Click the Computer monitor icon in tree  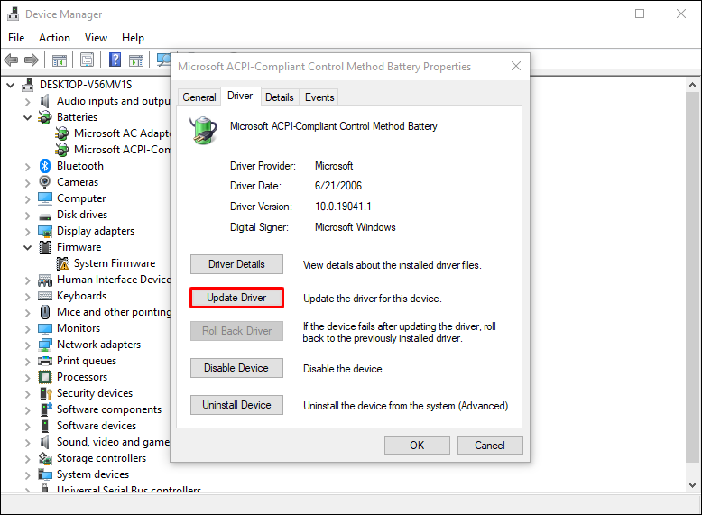[x=45, y=198]
